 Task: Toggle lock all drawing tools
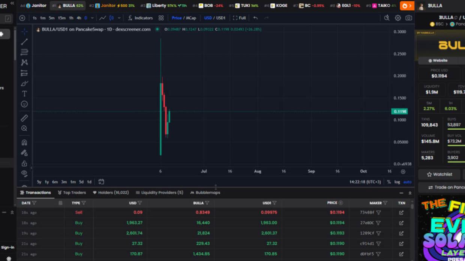[24, 163]
